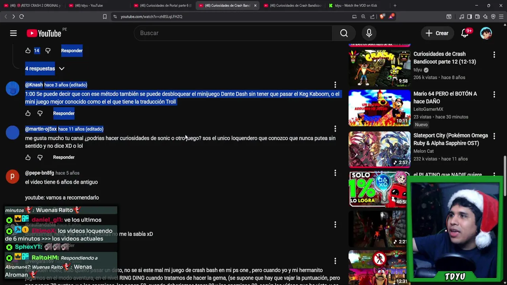Select the fifth tab, Curiosidades de Crash Bandicoot

click(x=293, y=6)
